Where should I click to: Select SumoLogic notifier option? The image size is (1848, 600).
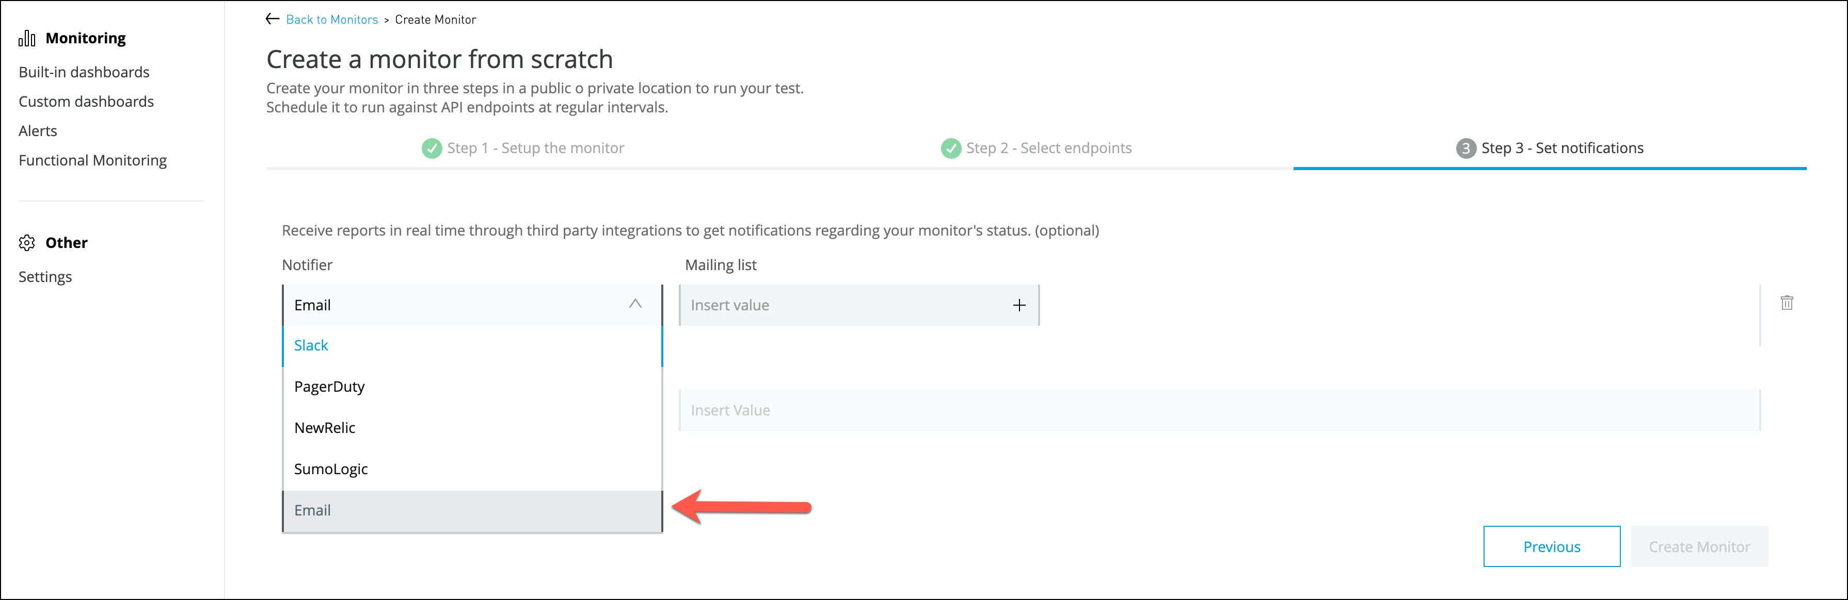[331, 469]
